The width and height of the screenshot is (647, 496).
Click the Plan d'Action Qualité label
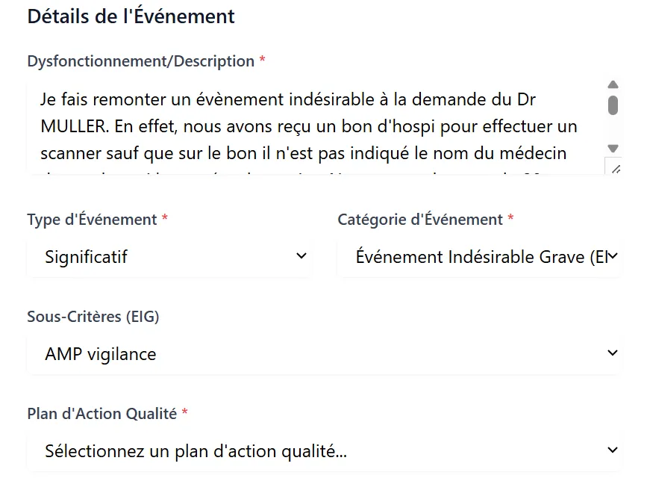click(102, 414)
